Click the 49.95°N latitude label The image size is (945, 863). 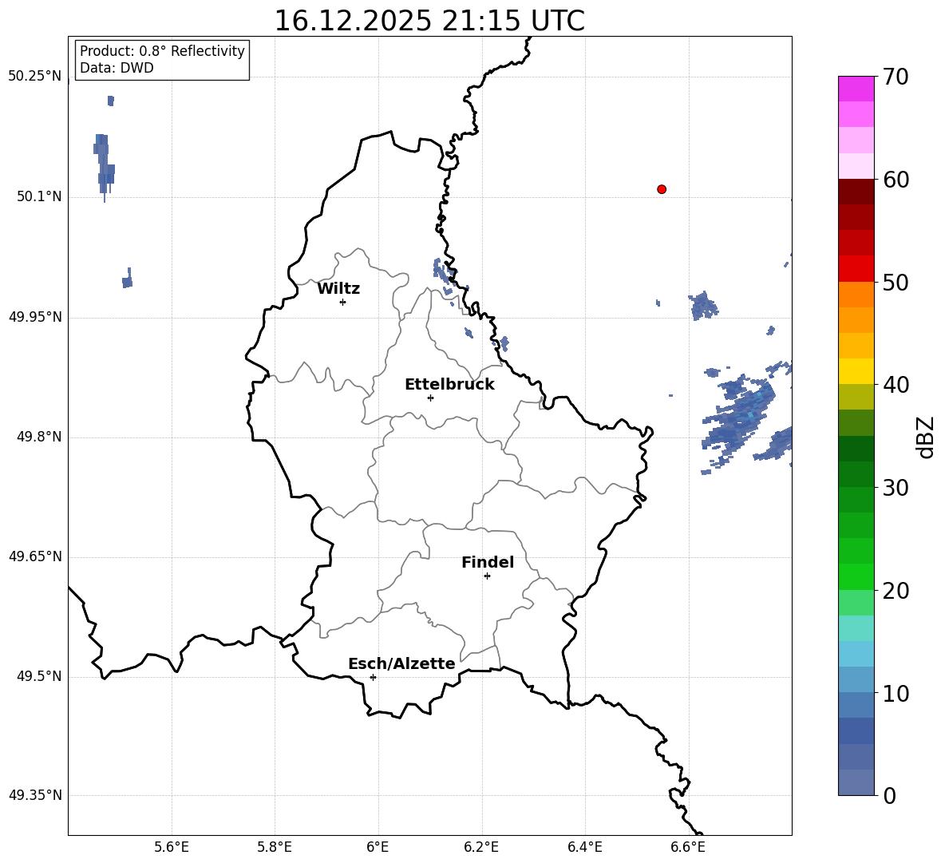tap(35, 317)
